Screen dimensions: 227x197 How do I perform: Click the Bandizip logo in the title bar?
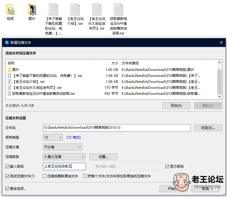coord(7,42)
